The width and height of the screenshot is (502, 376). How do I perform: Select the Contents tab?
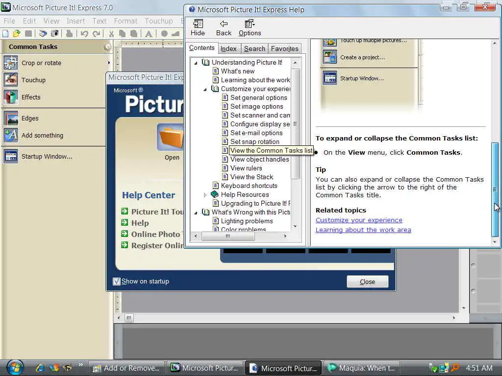[x=201, y=48]
